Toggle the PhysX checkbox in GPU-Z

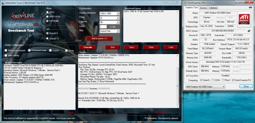[223, 80]
